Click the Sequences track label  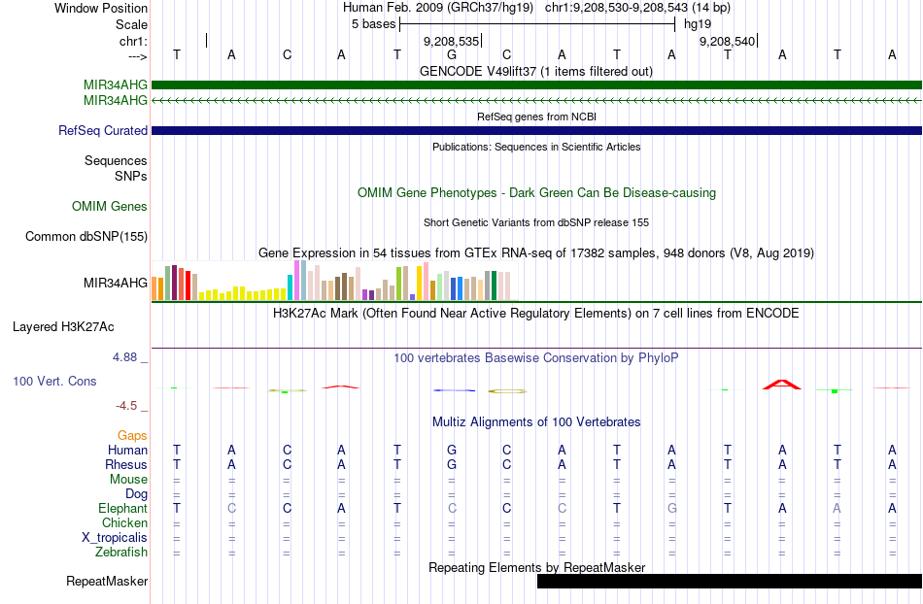point(116,160)
